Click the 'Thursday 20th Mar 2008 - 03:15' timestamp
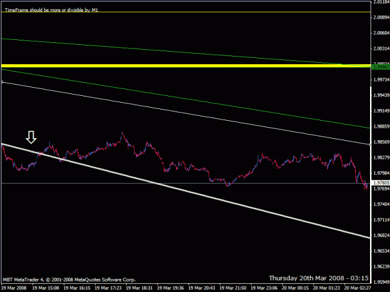The height and width of the screenshot is (292, 390). tap(319, 278)
